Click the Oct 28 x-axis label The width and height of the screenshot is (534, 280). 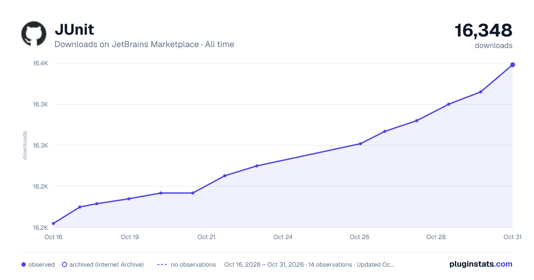click(x=436, y=237)
